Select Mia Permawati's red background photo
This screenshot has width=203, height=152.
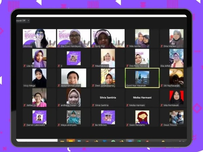pos(177,98)
